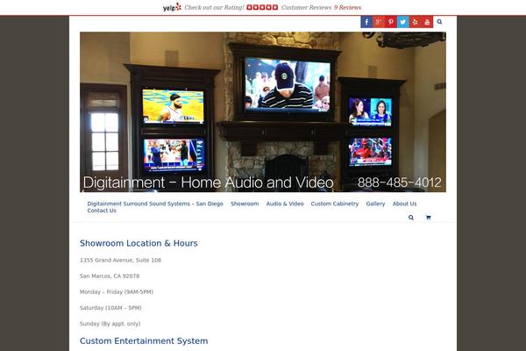This screenshot has width=526, height=351.
Task: Open the Showroom menu item
Action: [245, 204]
